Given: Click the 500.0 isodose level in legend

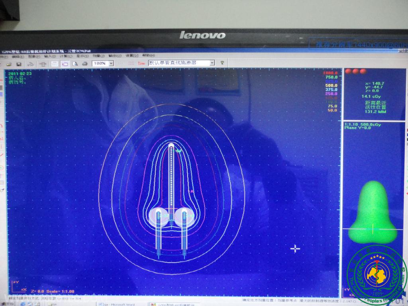Looking at the screenshot, I should pos(331,85).
